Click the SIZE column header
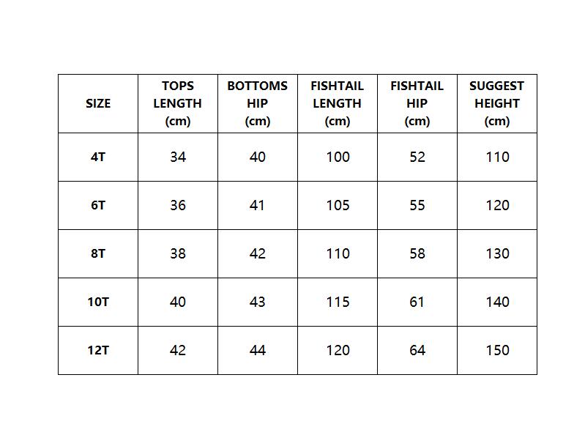The height and width of the screenshot is (446, 585). (x=98, y=103)
